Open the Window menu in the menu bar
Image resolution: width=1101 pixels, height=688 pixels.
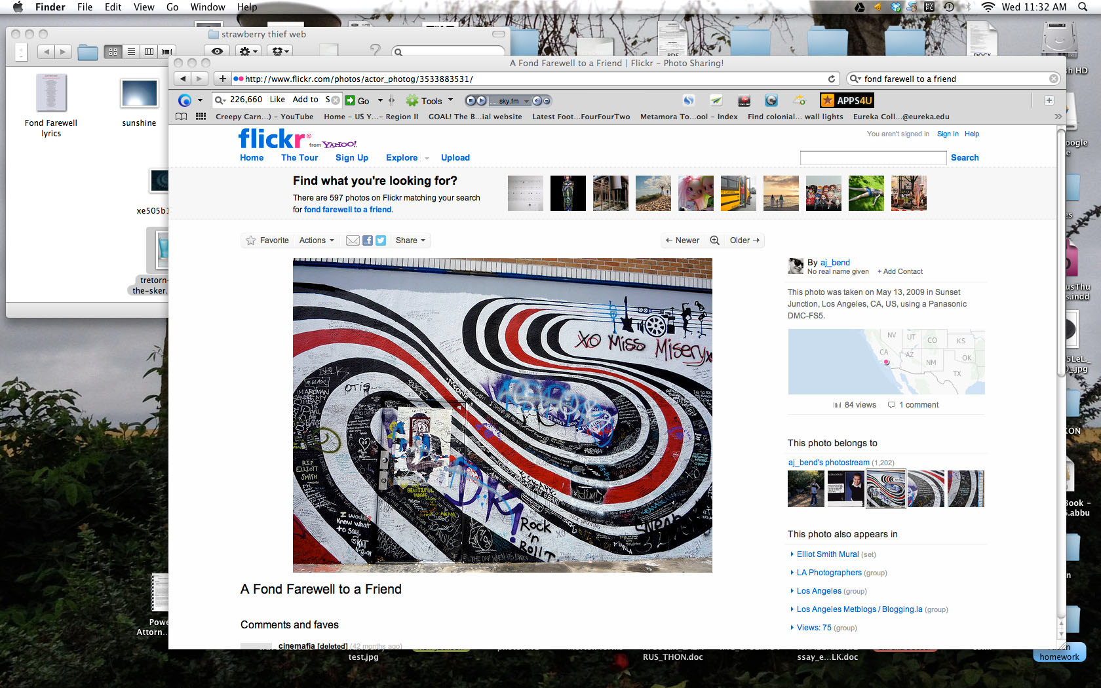pos(208,7)
